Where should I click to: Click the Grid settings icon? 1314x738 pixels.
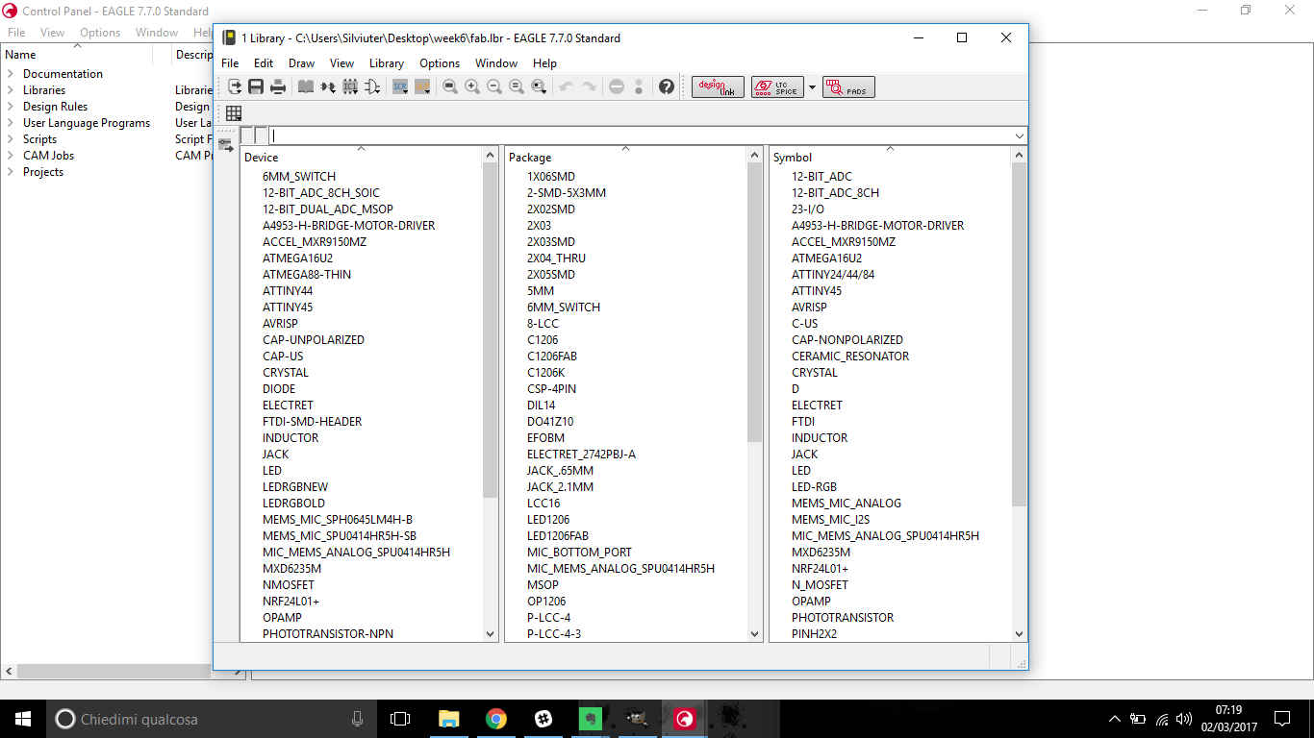click(234, 113)
